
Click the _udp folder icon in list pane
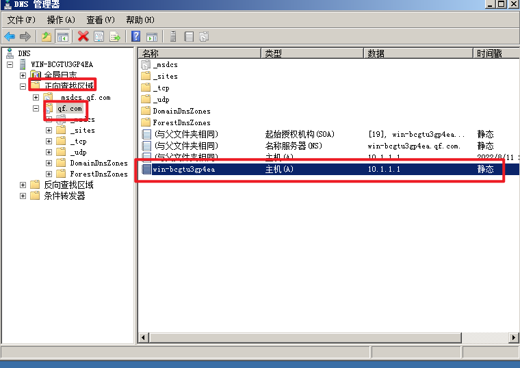coord(146,99)
